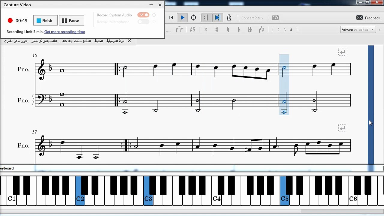Viewport: 384px width, 216px height.
Task: Play the C6 piano key
Action: coord(353,199)
